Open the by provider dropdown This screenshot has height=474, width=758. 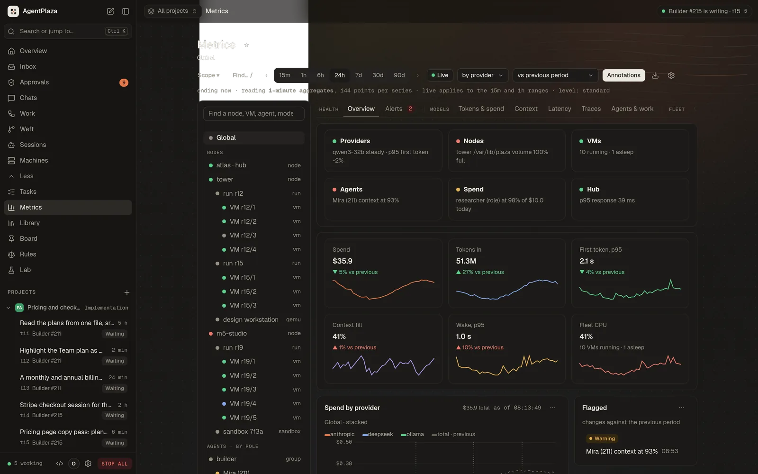click(483, 75)
